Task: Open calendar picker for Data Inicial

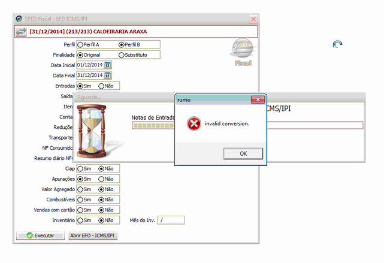Action: click(107, 65)
